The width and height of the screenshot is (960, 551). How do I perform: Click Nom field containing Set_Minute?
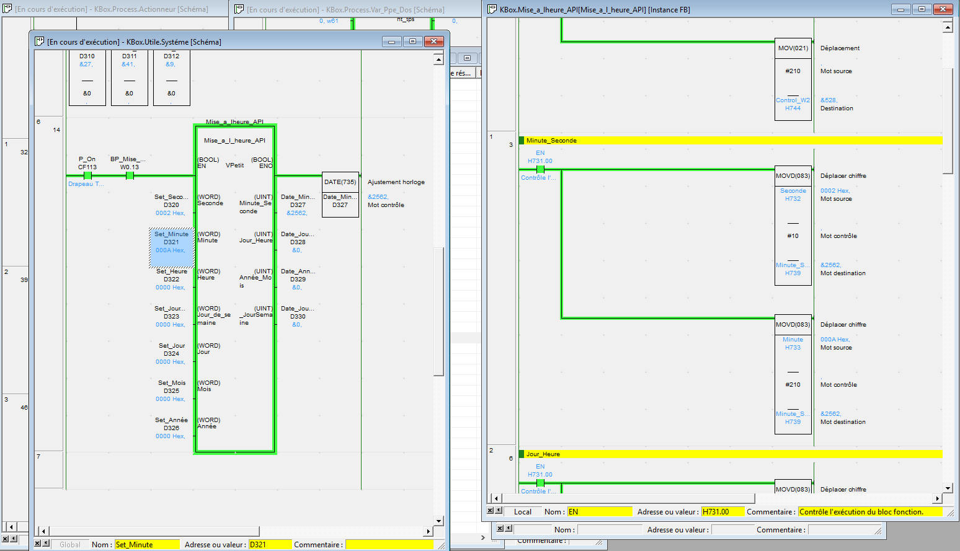pos(146,545)
